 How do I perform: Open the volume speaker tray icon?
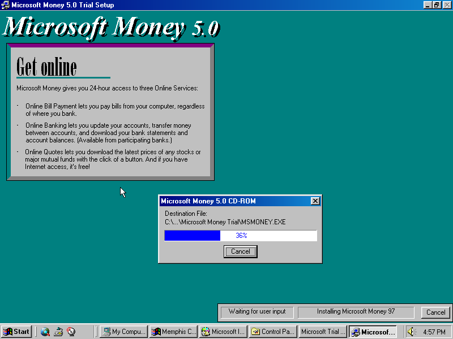(412, 332)
